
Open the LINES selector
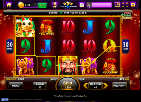(40, 86)
